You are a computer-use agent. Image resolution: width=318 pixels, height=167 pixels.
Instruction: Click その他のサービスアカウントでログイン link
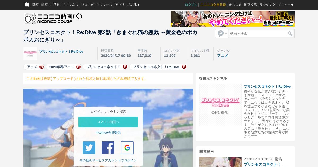pos(108,160)
